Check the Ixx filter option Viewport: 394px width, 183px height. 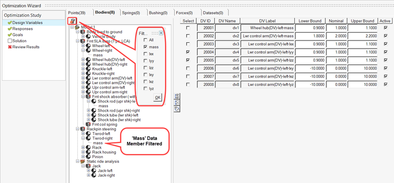tap(145, 54)
